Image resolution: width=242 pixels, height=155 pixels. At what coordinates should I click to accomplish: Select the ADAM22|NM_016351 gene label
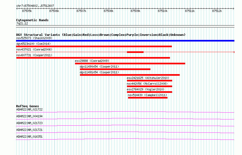(x=29, y=137)
